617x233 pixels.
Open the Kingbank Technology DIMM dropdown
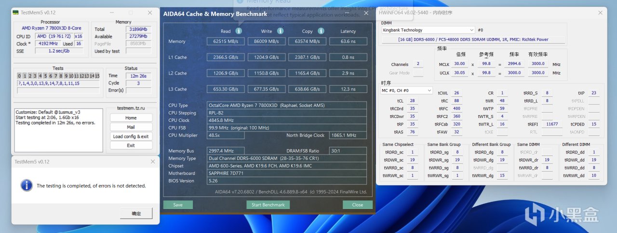point(428,30)
